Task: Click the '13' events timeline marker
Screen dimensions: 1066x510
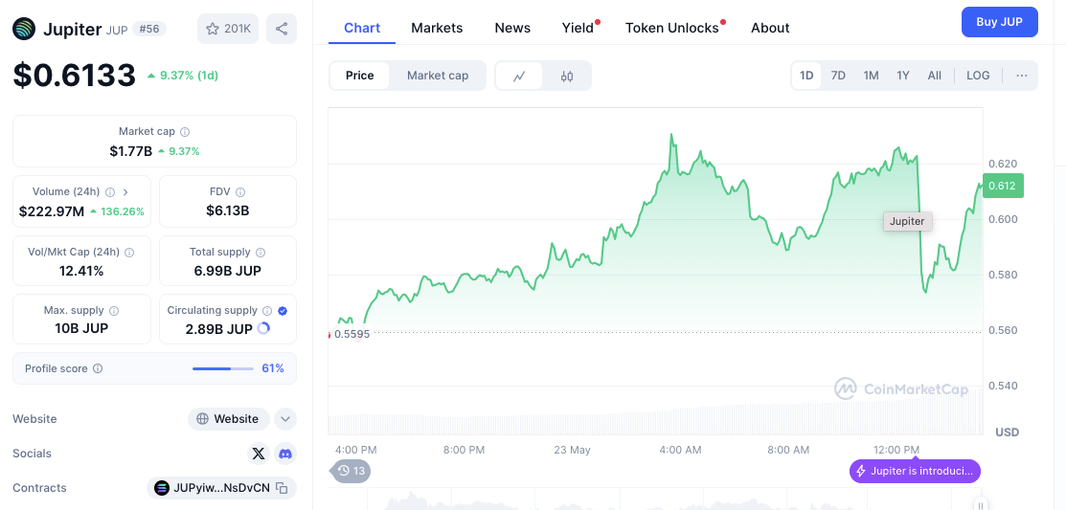Action: (x=352, y=471)
